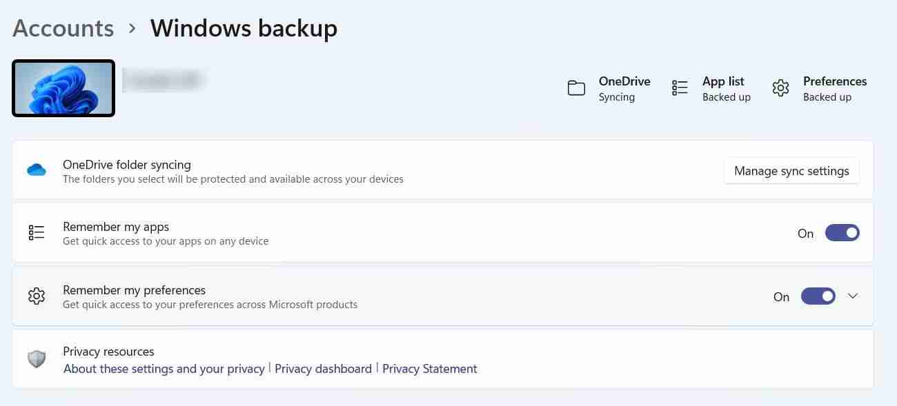Click the account profile picture
The width and height of the screenshot is (897, 406).
click(x=63, y=88)
